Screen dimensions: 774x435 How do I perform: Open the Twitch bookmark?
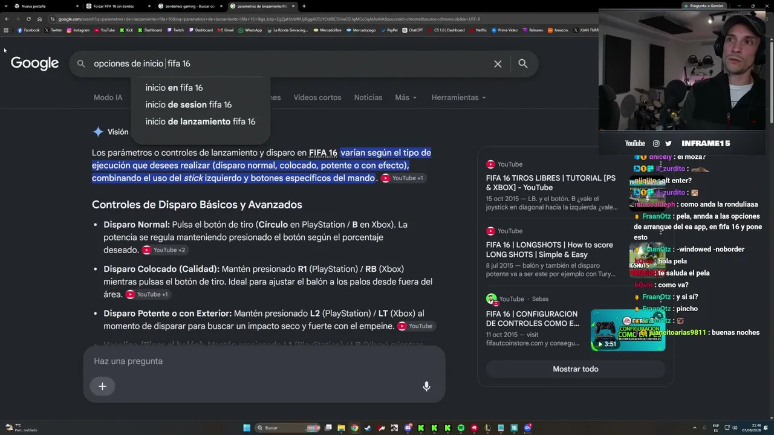pos(175,30)
